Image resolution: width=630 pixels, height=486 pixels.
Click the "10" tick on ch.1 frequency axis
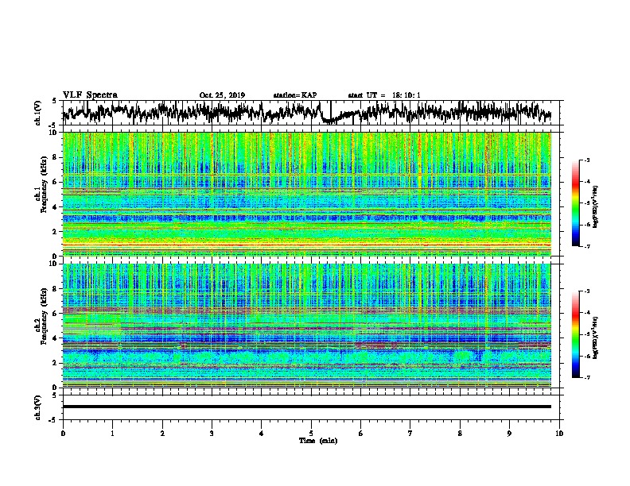[x=54, y=133]
